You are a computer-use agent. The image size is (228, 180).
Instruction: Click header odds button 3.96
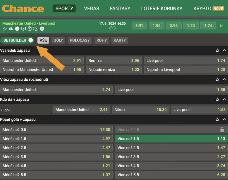click(x=174, y=26)
